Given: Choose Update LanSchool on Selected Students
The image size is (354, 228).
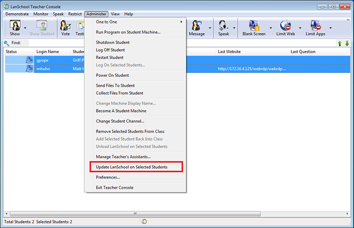Looking at the screenshot, I should point(136,167).
